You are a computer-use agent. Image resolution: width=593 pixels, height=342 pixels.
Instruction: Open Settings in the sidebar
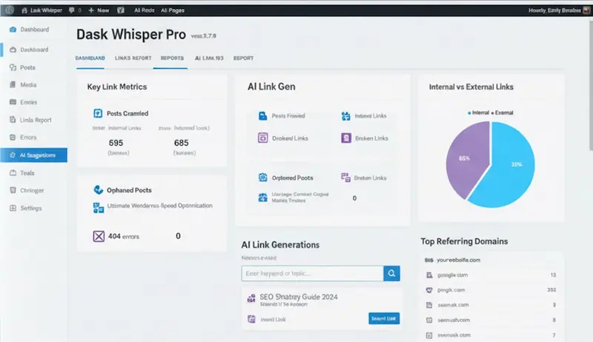30,208
